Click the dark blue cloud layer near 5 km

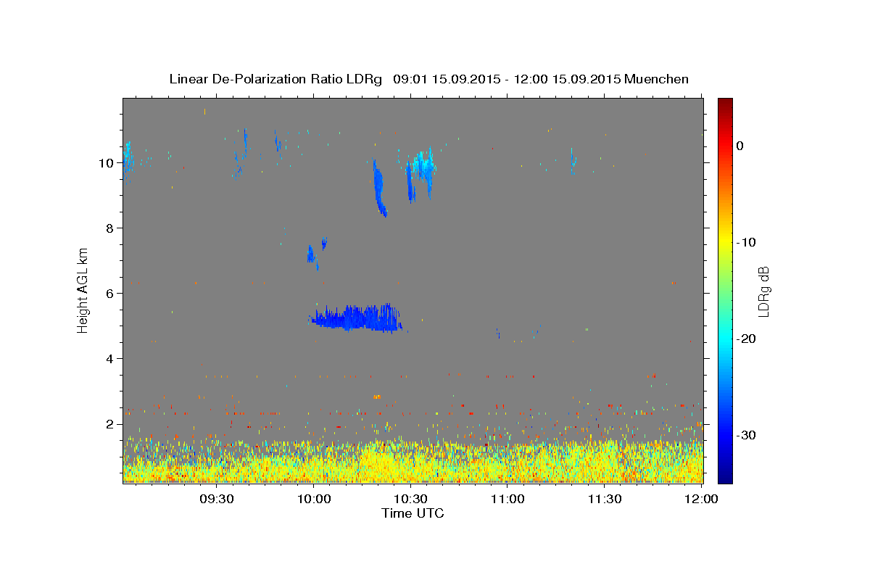[356, 318]
